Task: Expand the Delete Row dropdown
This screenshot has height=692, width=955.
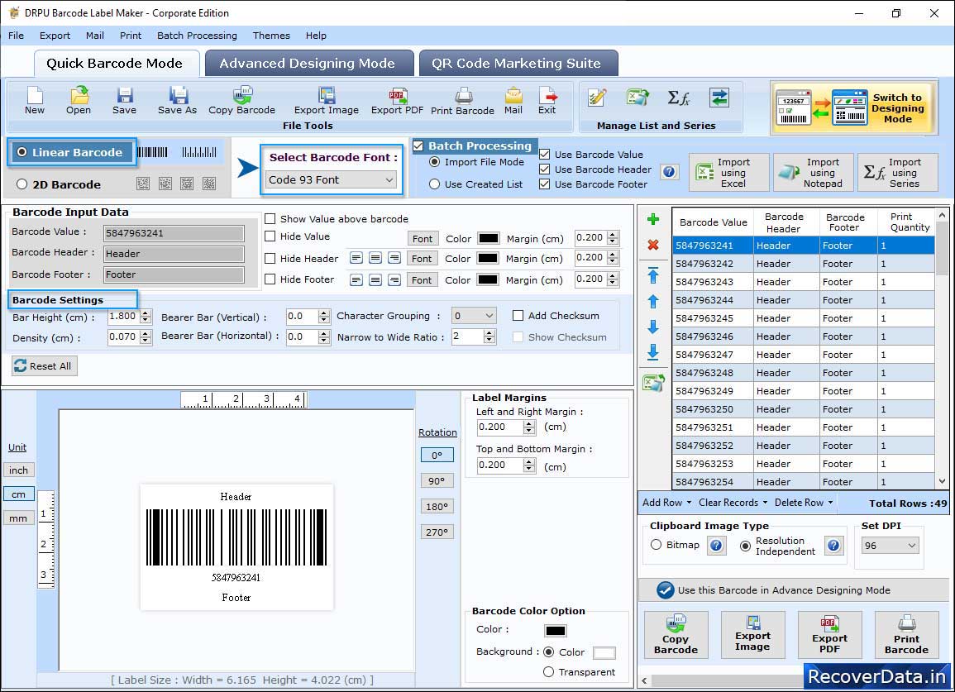Action: (804, 503)
